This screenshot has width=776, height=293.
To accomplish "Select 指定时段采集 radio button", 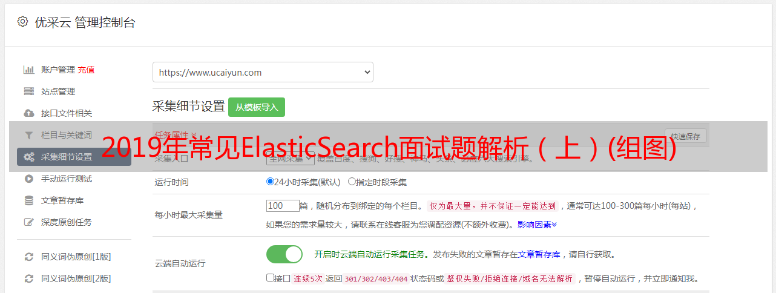I will point(352,181).
